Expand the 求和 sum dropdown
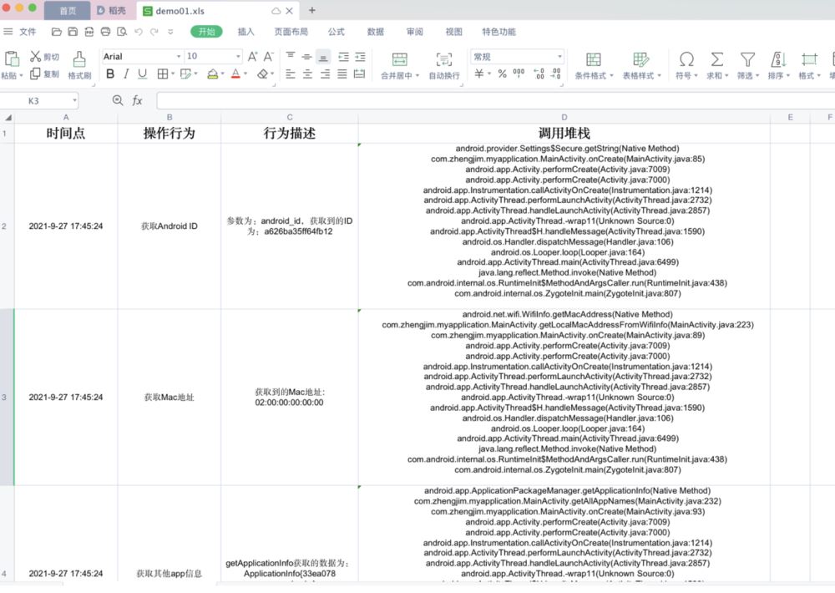This screenshot has width=835, height=593. [x=726, y=76]
